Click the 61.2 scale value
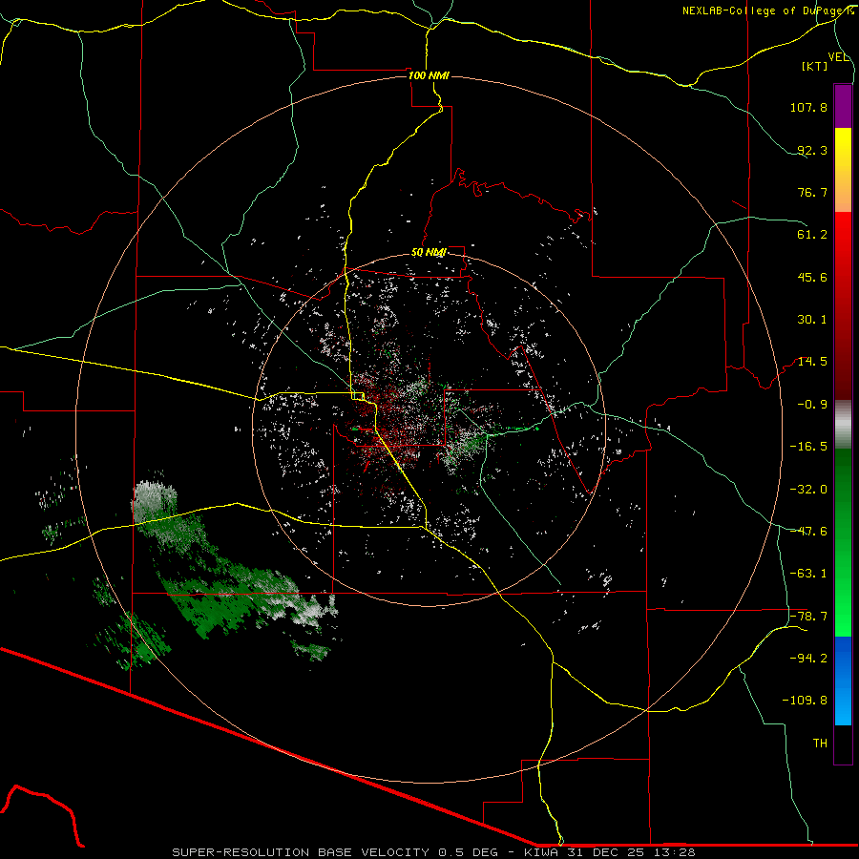The height and width of the screenshot is (859, 859). click(812, 235)
